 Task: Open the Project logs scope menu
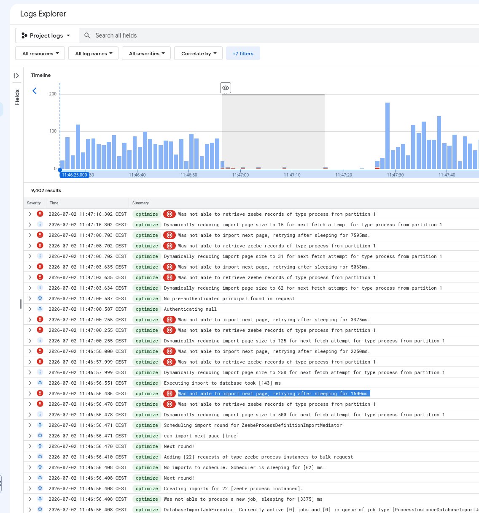coord(47,35)
